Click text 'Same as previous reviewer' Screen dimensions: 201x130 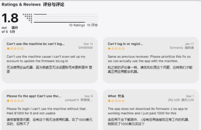[x=129, y=57]
